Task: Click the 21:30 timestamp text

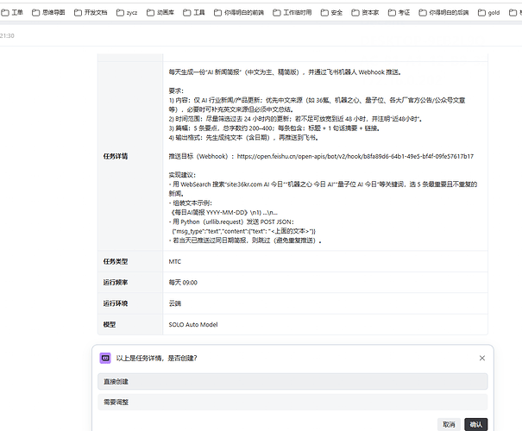Action: (x=7, y=36)
